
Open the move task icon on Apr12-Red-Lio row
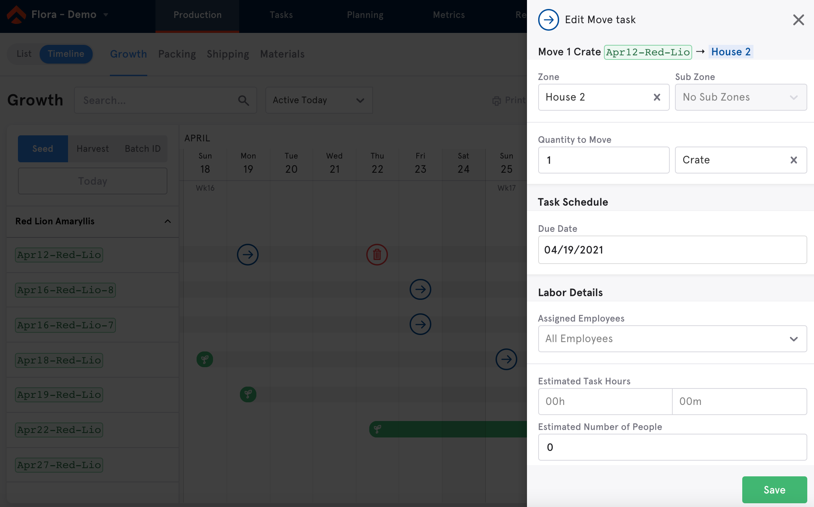click(248, 255)
